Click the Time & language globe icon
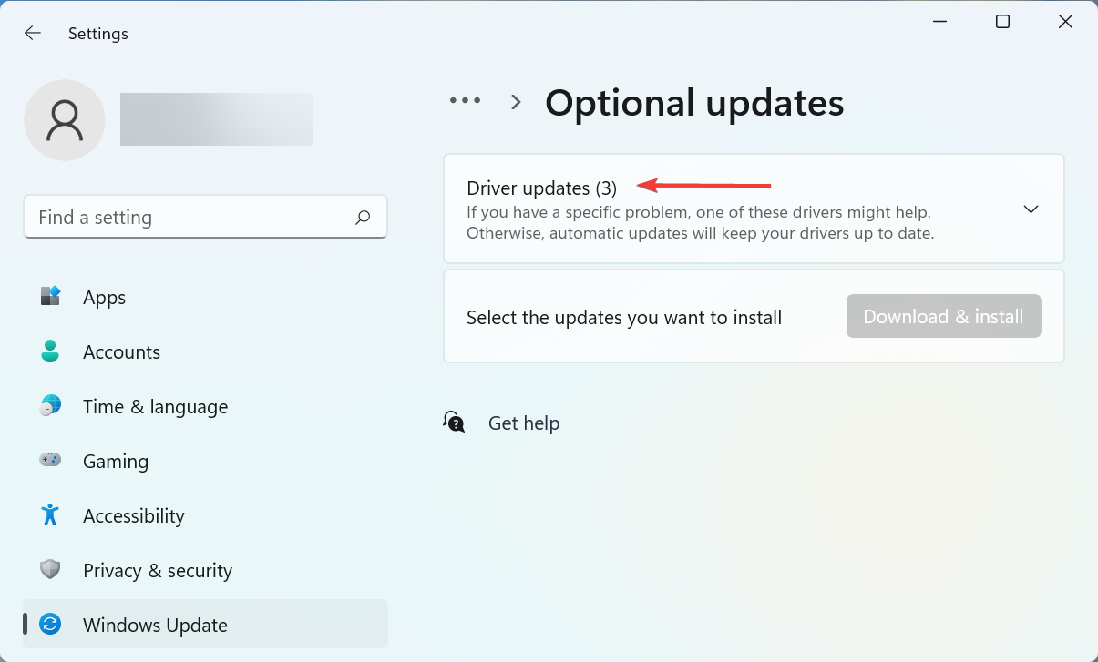 coord(50,406)
